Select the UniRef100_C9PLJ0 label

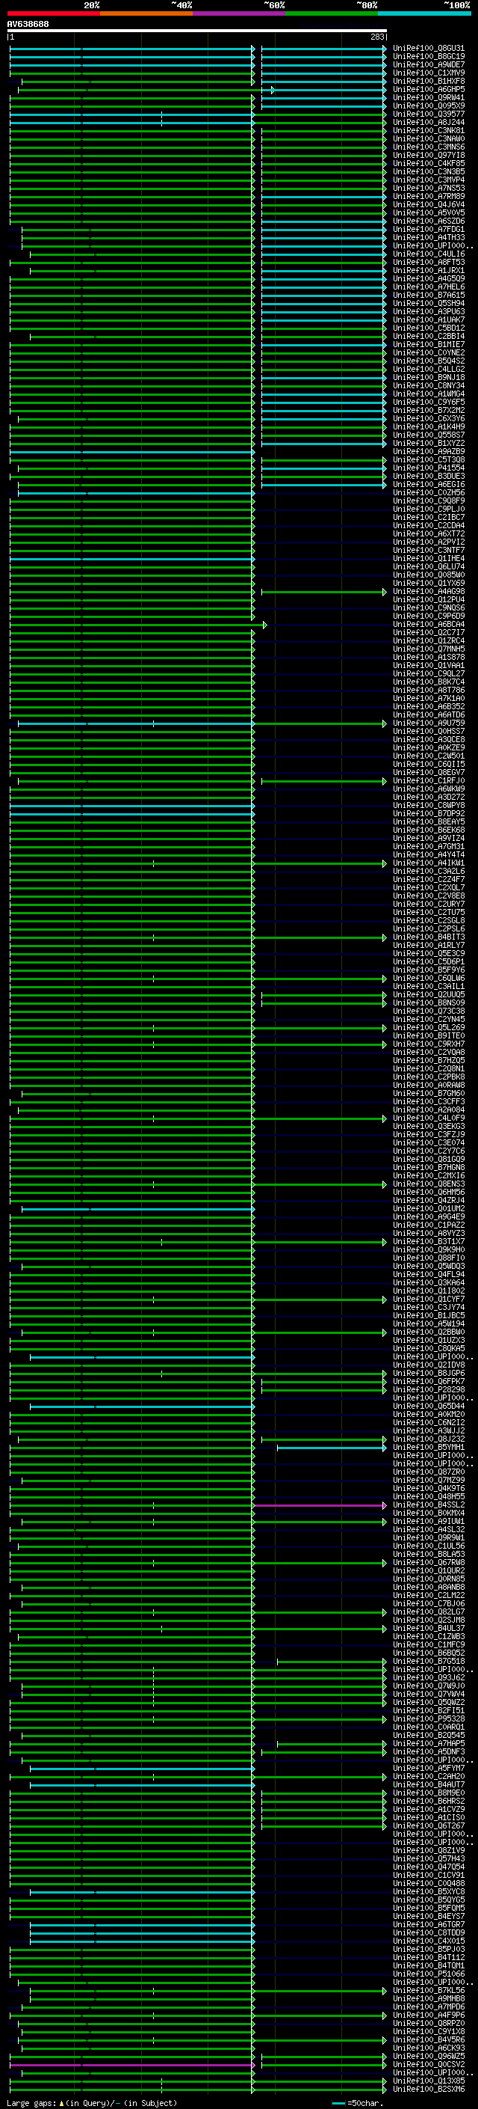(428, 509)
